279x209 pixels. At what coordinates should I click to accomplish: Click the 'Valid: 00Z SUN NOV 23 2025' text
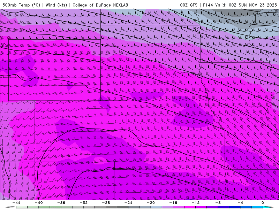[246, 5]
